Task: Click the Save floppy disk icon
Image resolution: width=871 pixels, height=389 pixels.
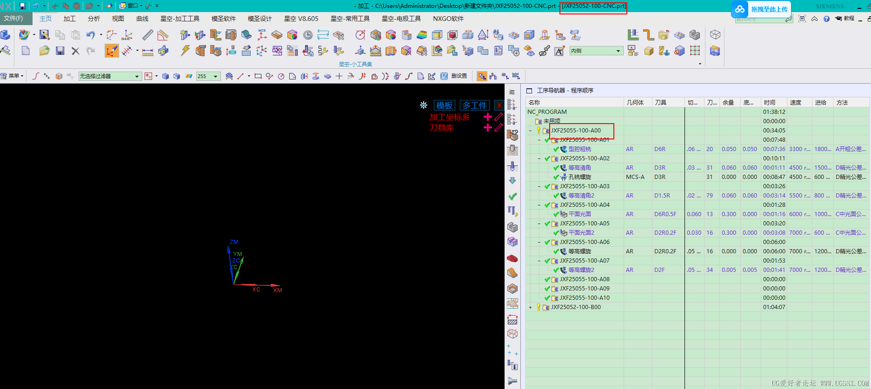Action: (60, 51)
